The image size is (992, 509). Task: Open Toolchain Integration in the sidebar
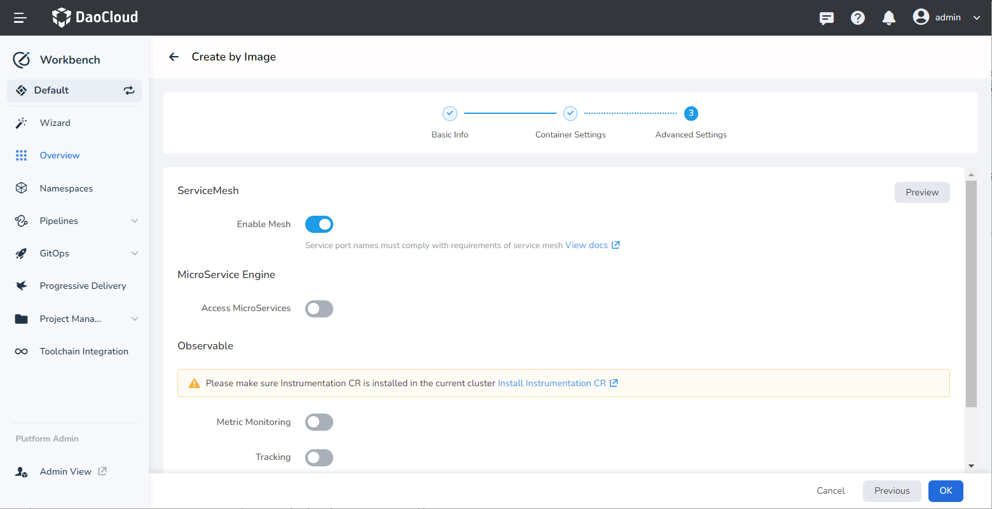coord(84,351)
